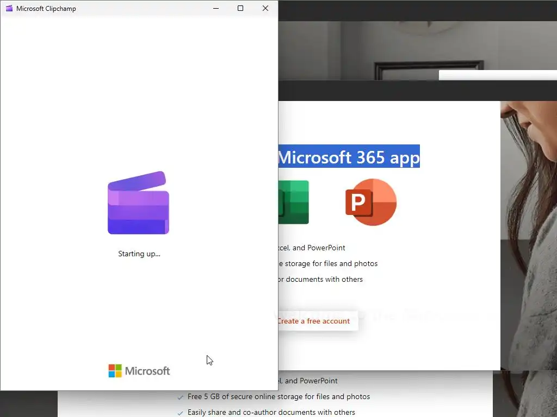Click the Clipchamp title bar app icon
Image resolution: width=557 pixels, height=417 pixels.
point(9,8)
